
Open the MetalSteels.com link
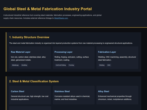click(x=61, y=18)
